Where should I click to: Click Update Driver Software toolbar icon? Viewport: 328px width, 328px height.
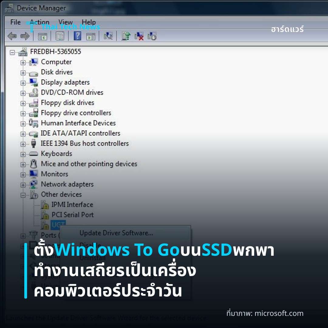tap(126, 36)
